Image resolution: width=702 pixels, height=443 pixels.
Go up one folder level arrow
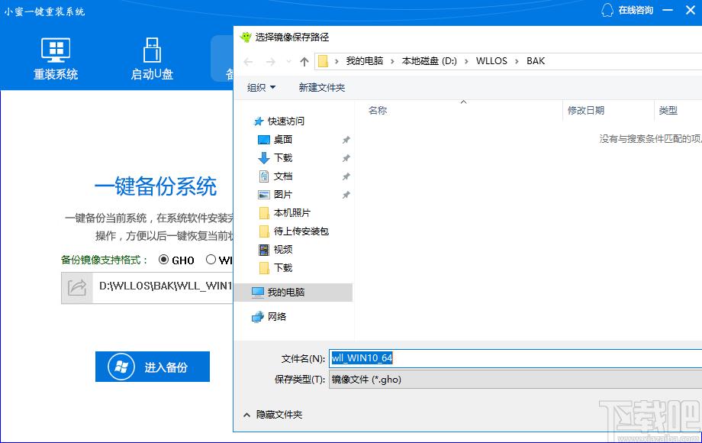304,61
